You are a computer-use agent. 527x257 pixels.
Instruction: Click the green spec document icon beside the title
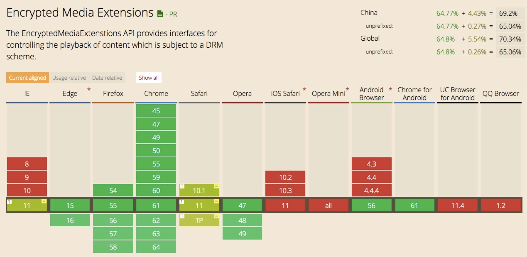pyautogui.click(x=160, y=14)
